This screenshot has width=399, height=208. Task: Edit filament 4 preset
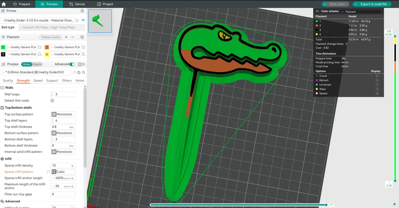(x=84, y=54)
